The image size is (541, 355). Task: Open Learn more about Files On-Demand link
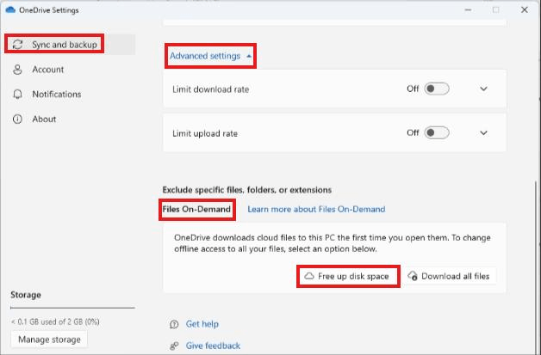coord(316,210)
